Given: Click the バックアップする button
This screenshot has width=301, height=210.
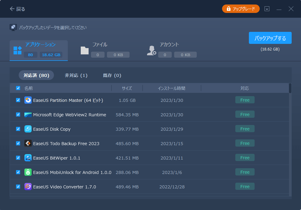Looking at the screenshot, I should (x=270, y=38).
